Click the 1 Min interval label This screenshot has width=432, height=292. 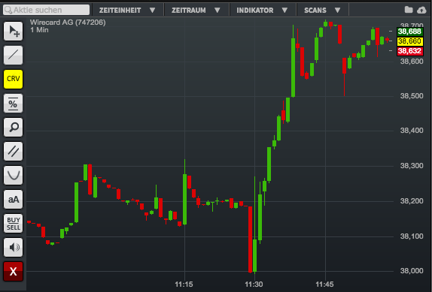click(39, 30)
